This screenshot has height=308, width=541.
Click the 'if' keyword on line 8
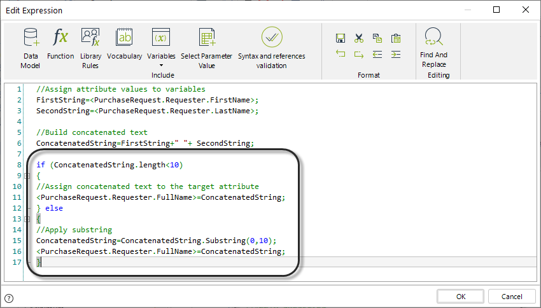[41, 165]
